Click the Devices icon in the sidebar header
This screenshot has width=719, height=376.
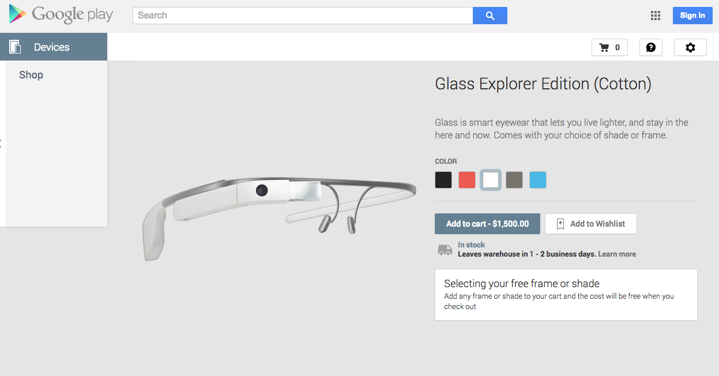pyautogui.click(x=15, y=47)
